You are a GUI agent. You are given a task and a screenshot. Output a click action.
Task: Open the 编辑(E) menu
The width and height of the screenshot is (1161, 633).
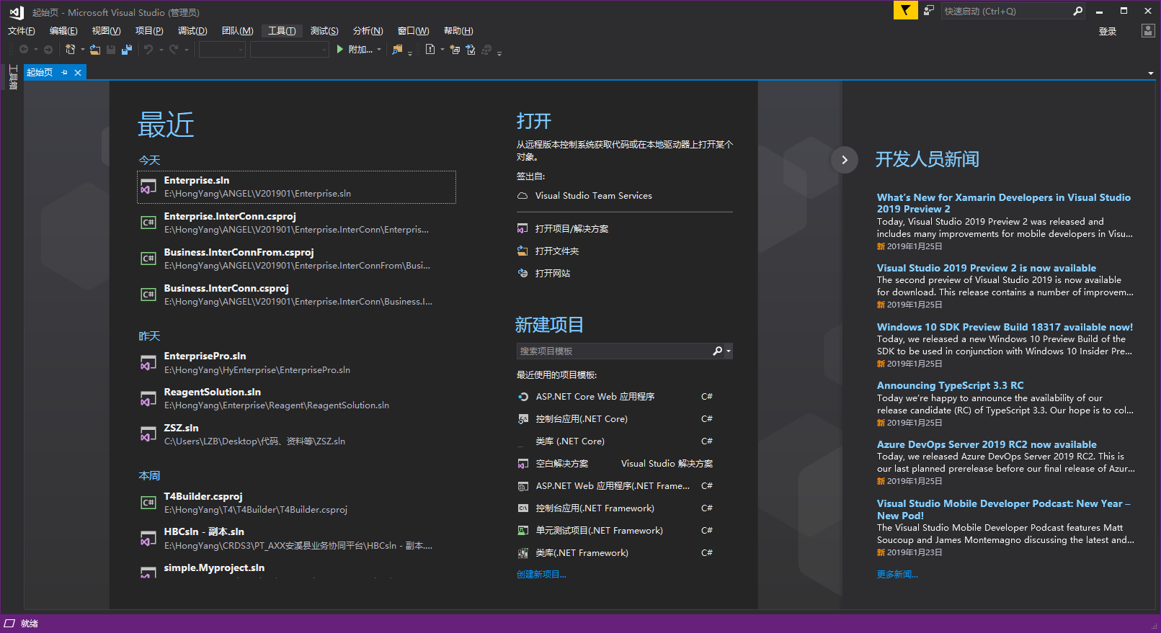click(x=63, y=30)
